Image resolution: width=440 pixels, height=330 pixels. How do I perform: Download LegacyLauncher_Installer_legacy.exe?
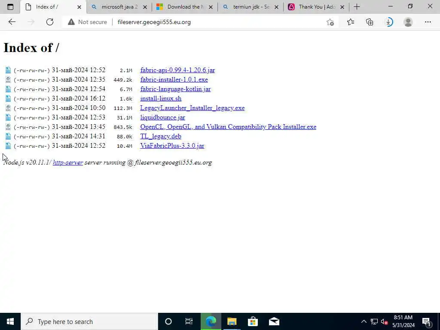click(192, 108)
